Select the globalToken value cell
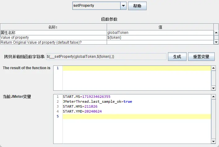The image size is (219, 147). (160, 32)
